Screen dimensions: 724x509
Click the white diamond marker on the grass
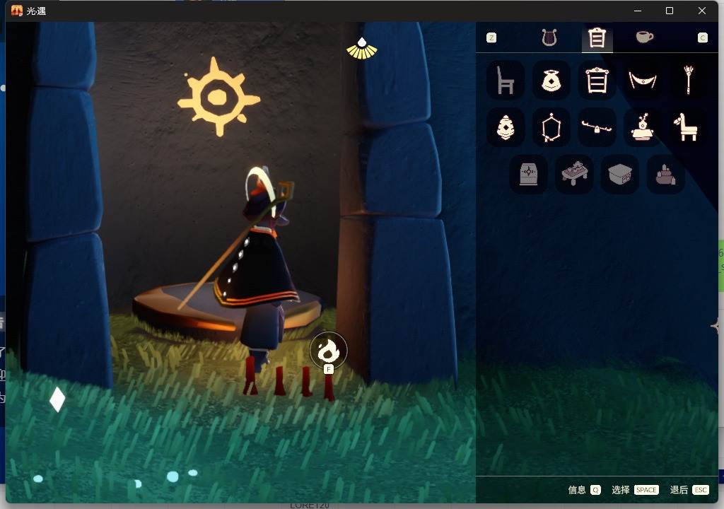click(x=57, y=399)
